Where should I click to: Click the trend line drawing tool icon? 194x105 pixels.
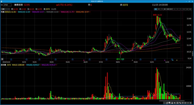(x=167, y=103)
